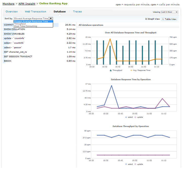Navigate to APM Insight breadcrumb link

click(x=27, y=4)
